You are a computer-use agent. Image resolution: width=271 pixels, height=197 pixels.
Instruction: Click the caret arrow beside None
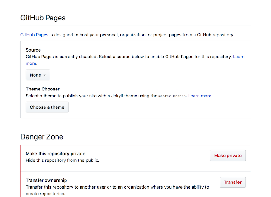coord(45,75)
